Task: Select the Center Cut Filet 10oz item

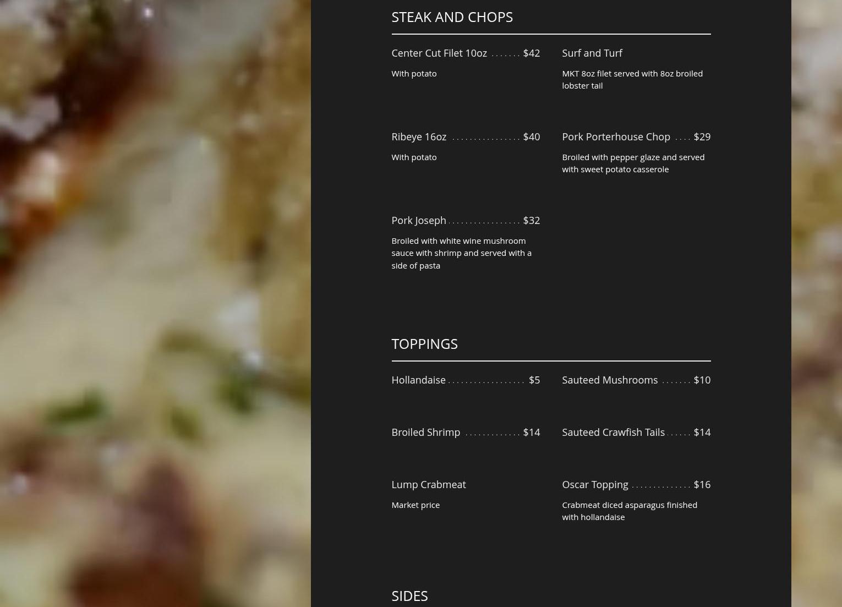Action: pyautogui.click(x=439, y=53)
